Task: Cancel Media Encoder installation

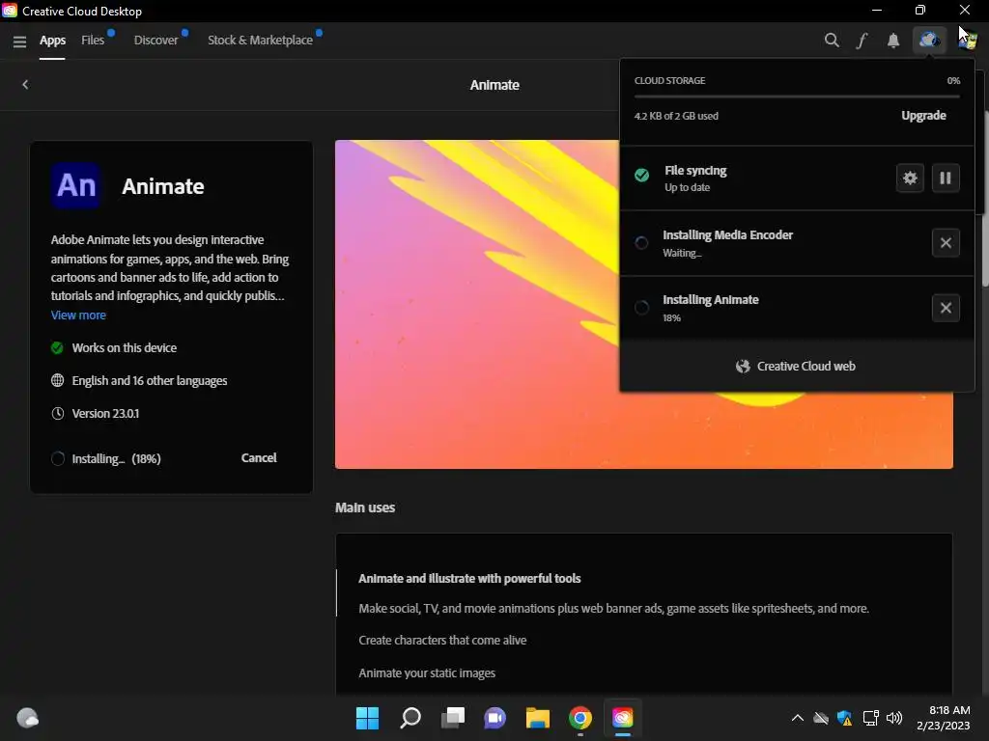Action: pyautogui.click(x=946, y=242)
